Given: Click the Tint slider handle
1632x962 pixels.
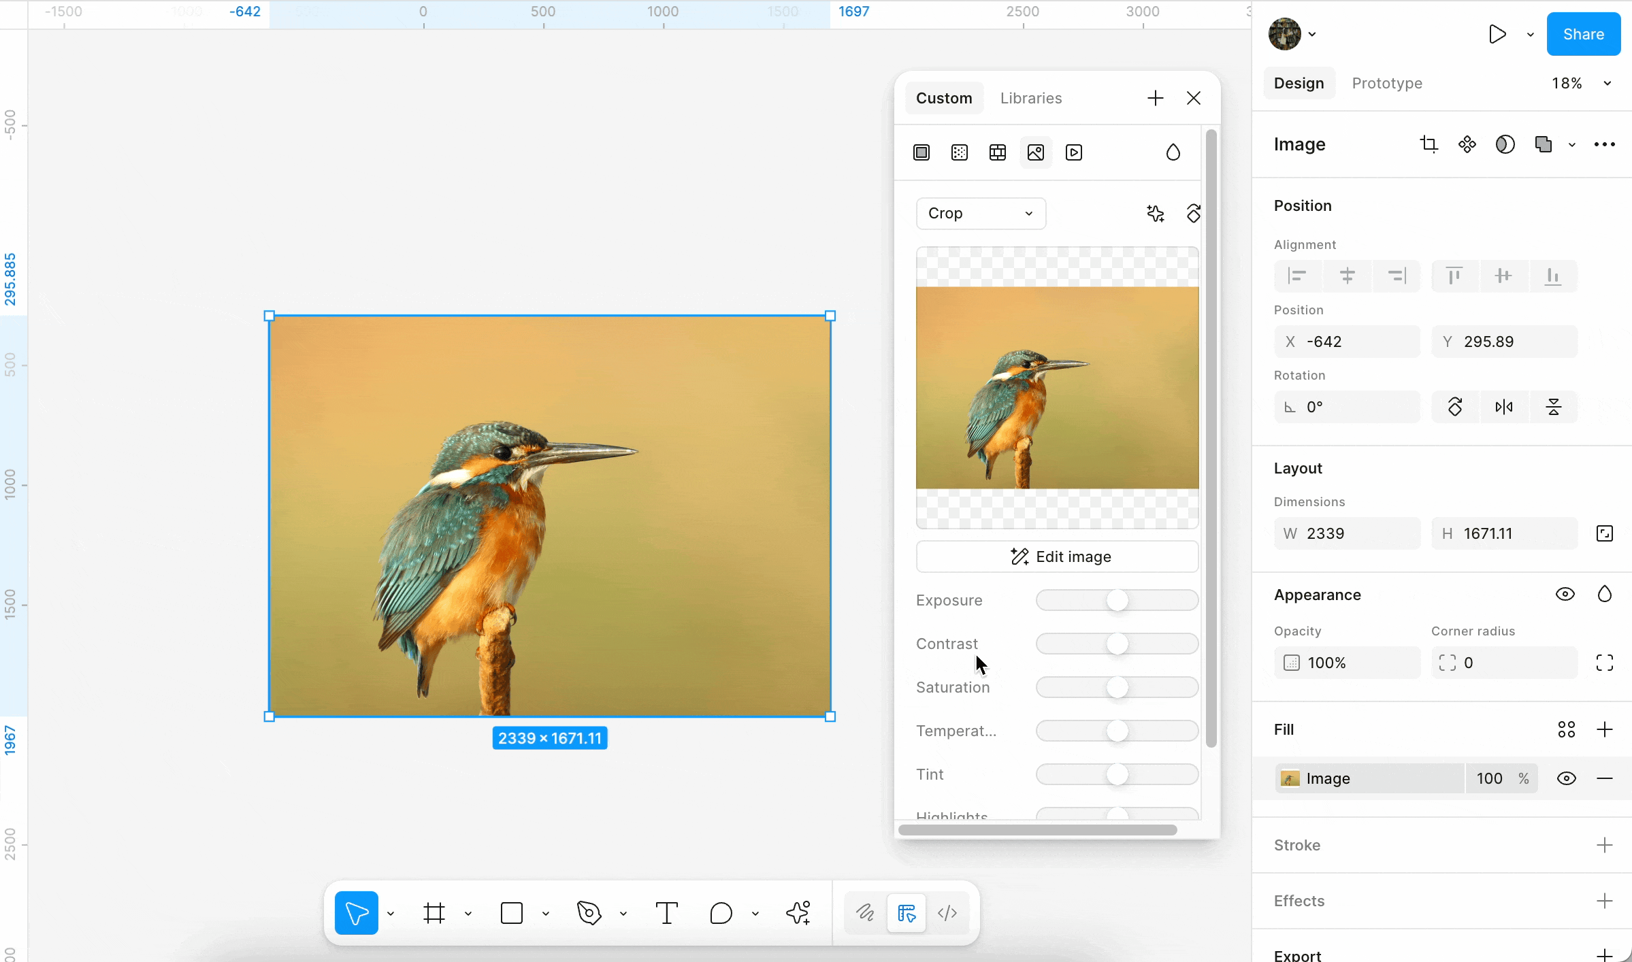Looking at the screenshot, I should point(1117,774).
